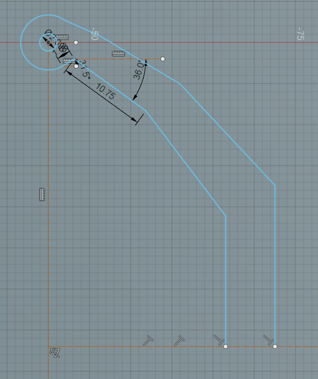Select the end point of the dashed horizontal construction line
318x379 pixels.
click(163, 59)
